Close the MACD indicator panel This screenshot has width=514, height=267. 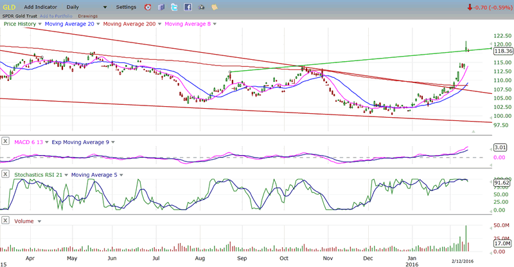pos(6,141)
